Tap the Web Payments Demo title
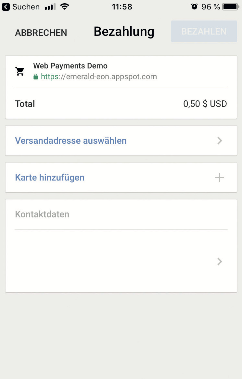This screenshot has width=242, height=379. click(x=70, y=66)
